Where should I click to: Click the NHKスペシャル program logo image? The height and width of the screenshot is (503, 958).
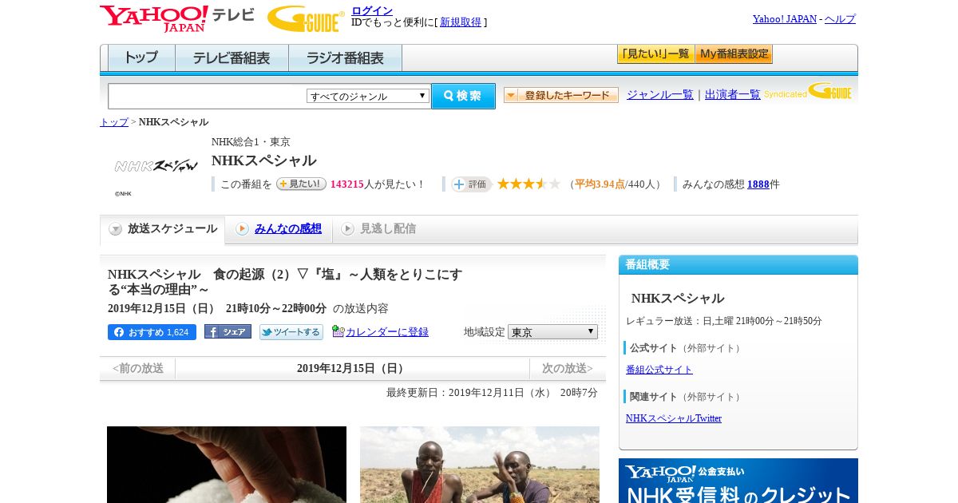click(156, 166)
